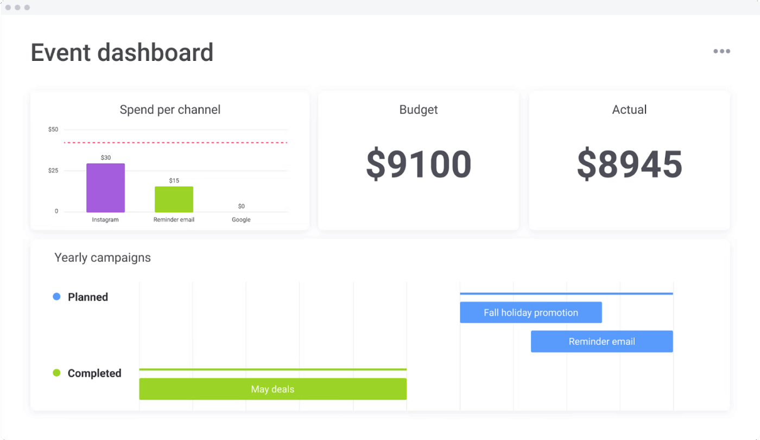This screenshot has width=760, height=440.
Task: Click the Actual widget title
Action: pyautogui.click(x=629, y=110)
